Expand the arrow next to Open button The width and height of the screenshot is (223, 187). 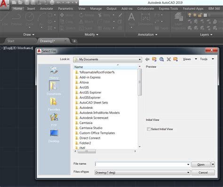click(x=213, y=164)
